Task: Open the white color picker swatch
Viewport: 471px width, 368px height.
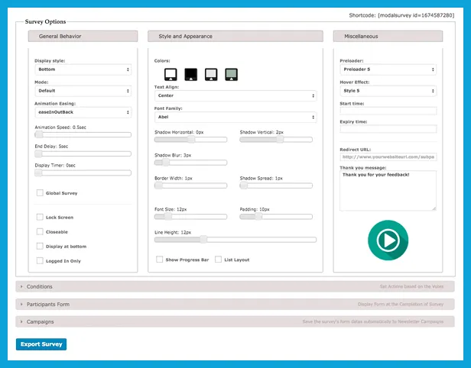Action: (171, 74)
